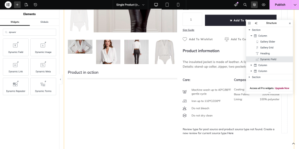This screenshot has width=299, height=149.
Task: Click Add To Wishlist heart link
Action: pos(197,39)
